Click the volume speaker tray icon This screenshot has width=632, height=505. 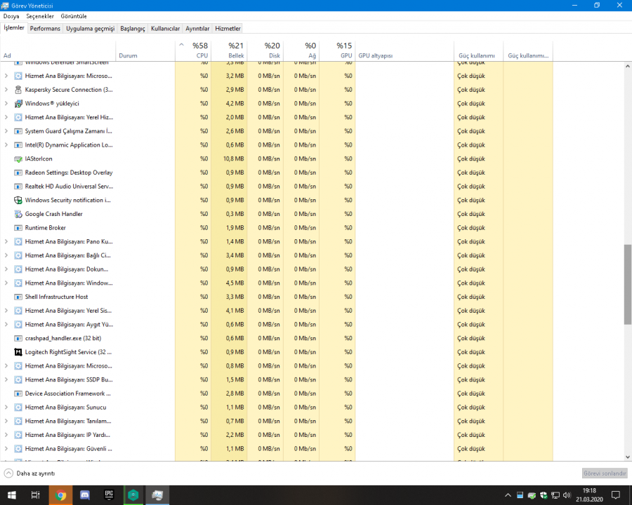567,495
